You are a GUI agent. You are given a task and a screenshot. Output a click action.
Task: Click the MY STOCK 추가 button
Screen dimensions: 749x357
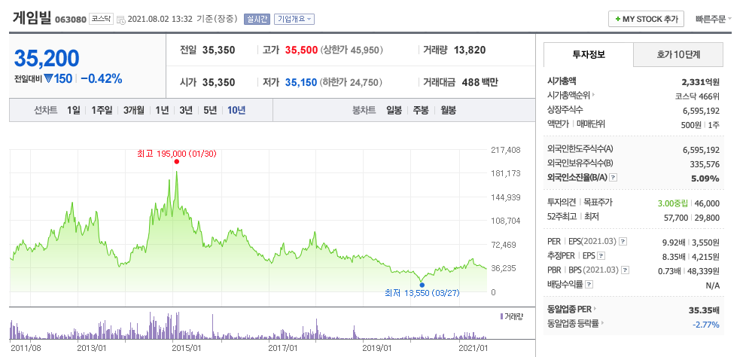(x=647, y=19)
